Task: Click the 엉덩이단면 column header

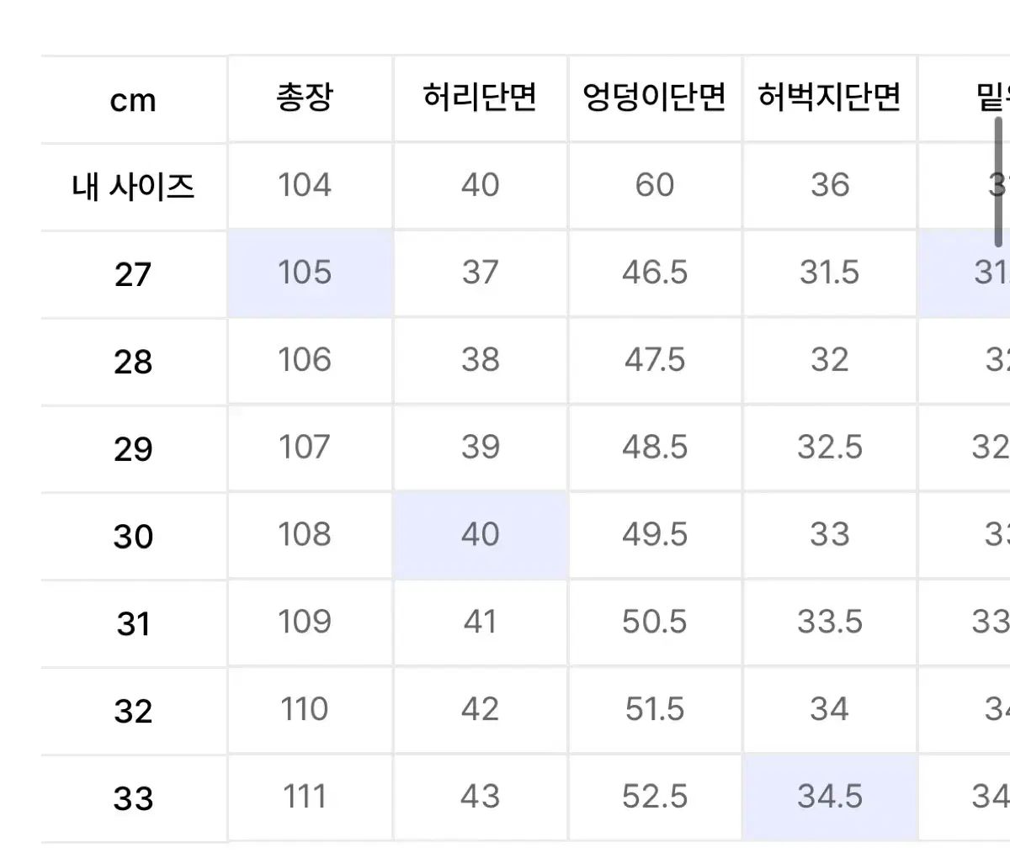Action: point(655,99)
